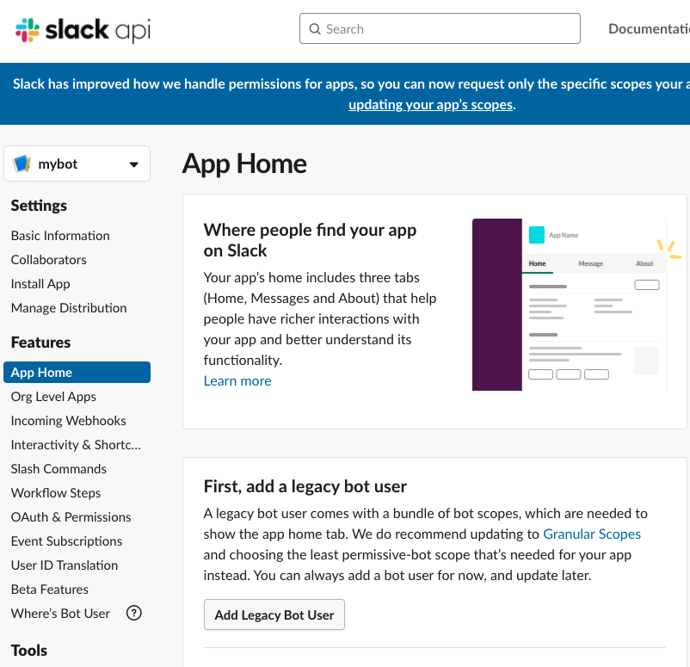Open Basic Information settings

tap(60, 236)
